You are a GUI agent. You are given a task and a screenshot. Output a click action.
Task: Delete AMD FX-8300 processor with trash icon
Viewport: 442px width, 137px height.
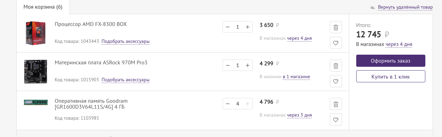pos(336,27)
